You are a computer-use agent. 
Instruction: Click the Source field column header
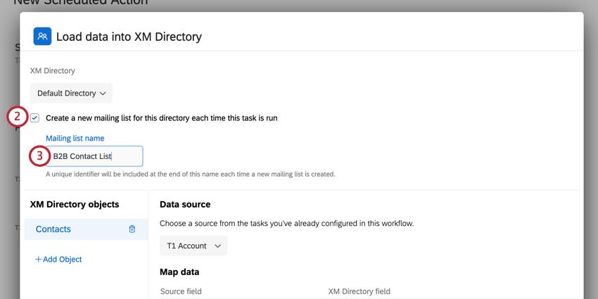coord(181,291)
